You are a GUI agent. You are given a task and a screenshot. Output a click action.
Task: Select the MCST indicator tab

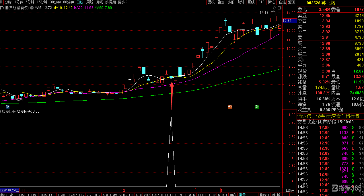[x=223, y=195]
